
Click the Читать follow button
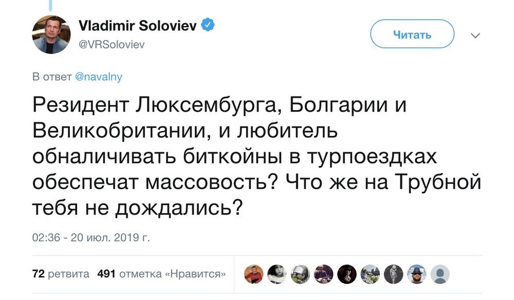pyautogui.click(x=412, y=35)
